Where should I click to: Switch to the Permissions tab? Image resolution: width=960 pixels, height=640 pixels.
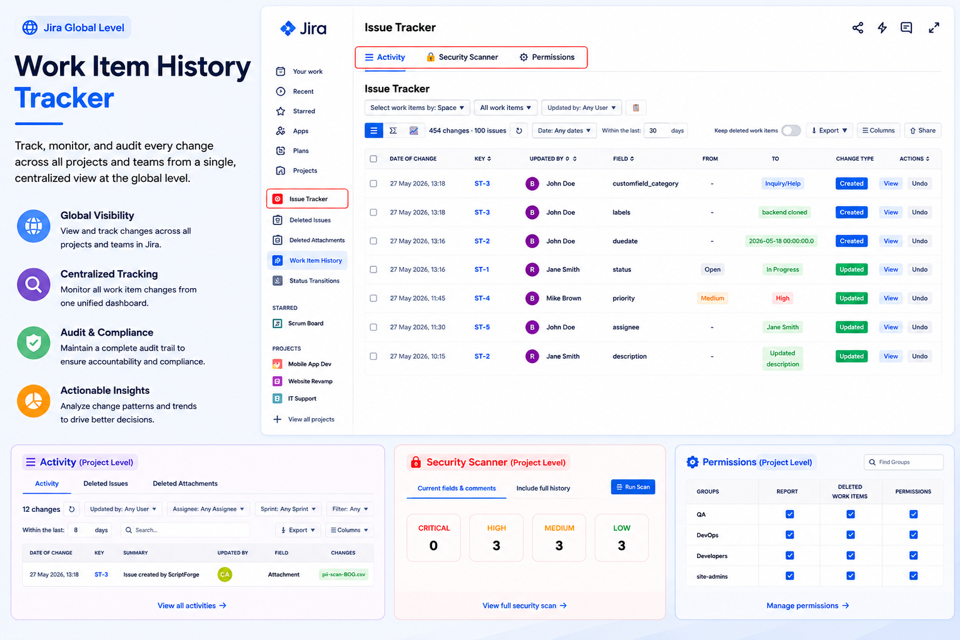(547, 57)
